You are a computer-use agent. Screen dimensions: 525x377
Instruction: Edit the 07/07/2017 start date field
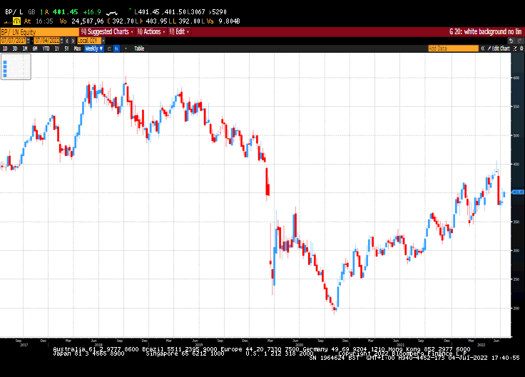coord(13,41)
